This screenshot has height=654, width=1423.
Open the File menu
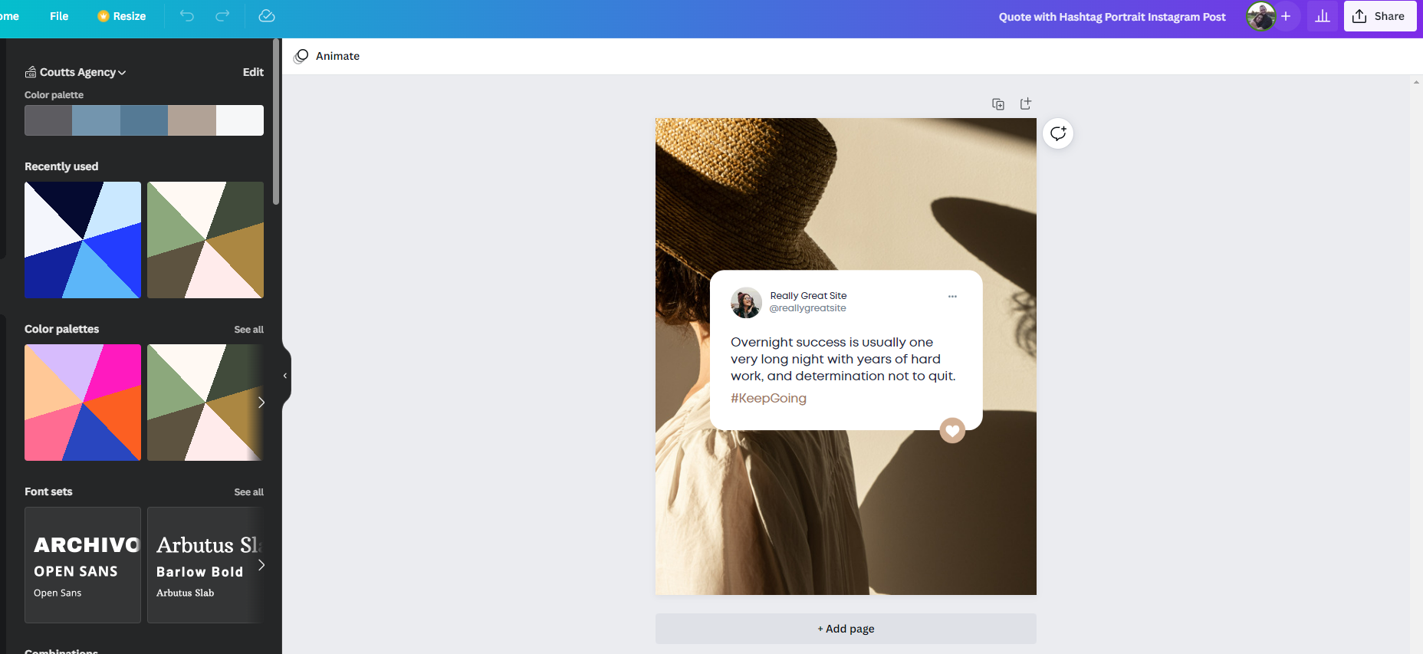(59, 16)
